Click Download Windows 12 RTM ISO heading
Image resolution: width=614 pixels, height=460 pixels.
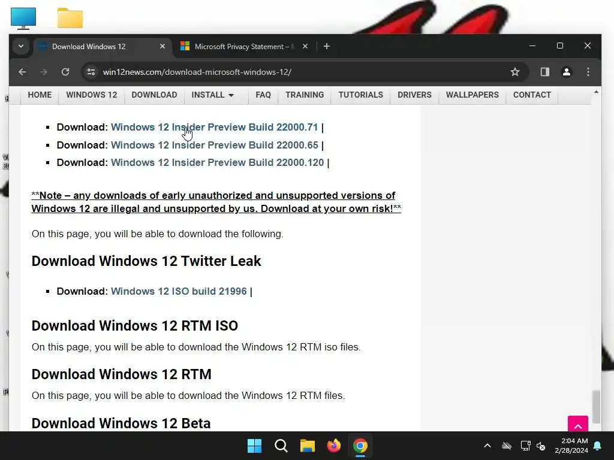pyautogui.click(x=135, y=325)
